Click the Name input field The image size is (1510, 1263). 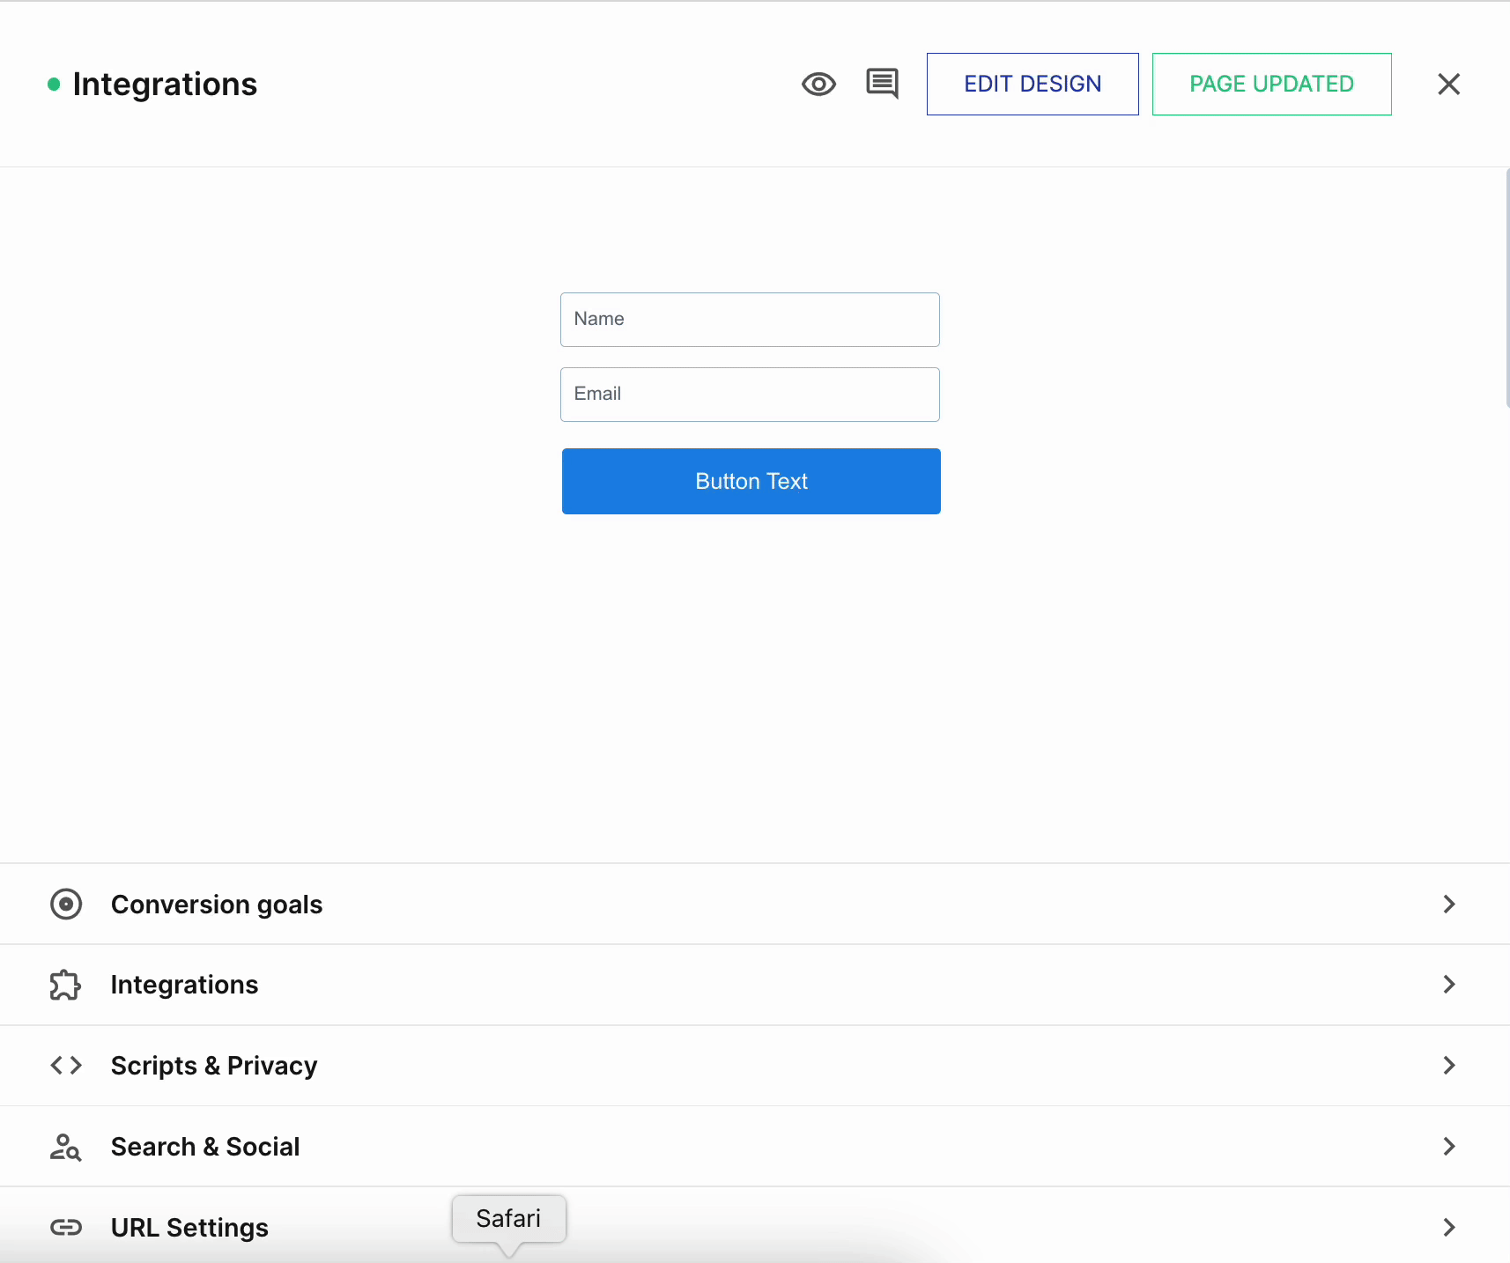750,320
